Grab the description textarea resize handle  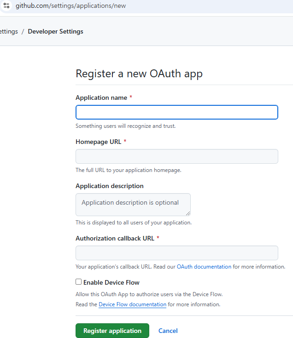[x=188, y=213]
